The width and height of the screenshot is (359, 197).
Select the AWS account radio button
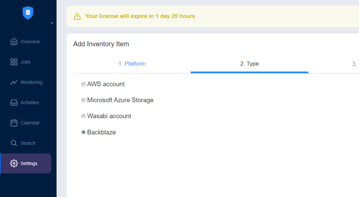pyautogui.click(x=83, y=84)
